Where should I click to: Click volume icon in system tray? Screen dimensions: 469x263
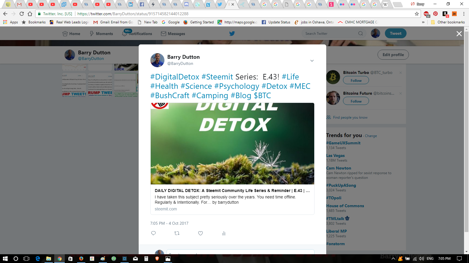tap(422, 259)
